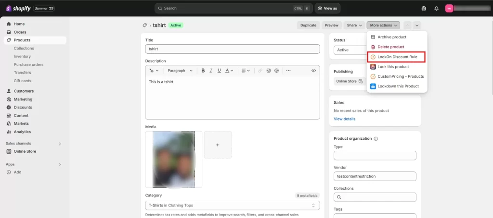Click the Duplicate button

pyautogui.click(x=308, y=25)
